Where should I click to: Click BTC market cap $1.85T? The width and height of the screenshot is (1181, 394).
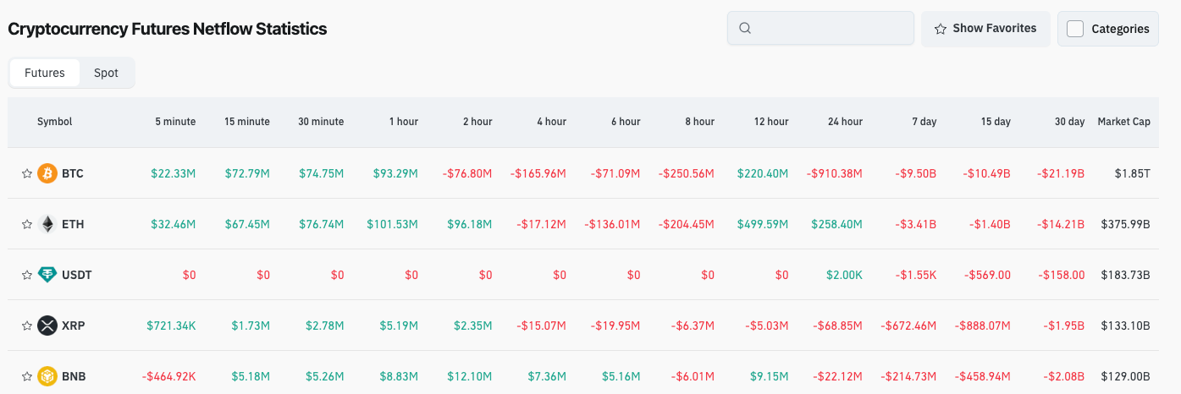tap(1133, 173)
